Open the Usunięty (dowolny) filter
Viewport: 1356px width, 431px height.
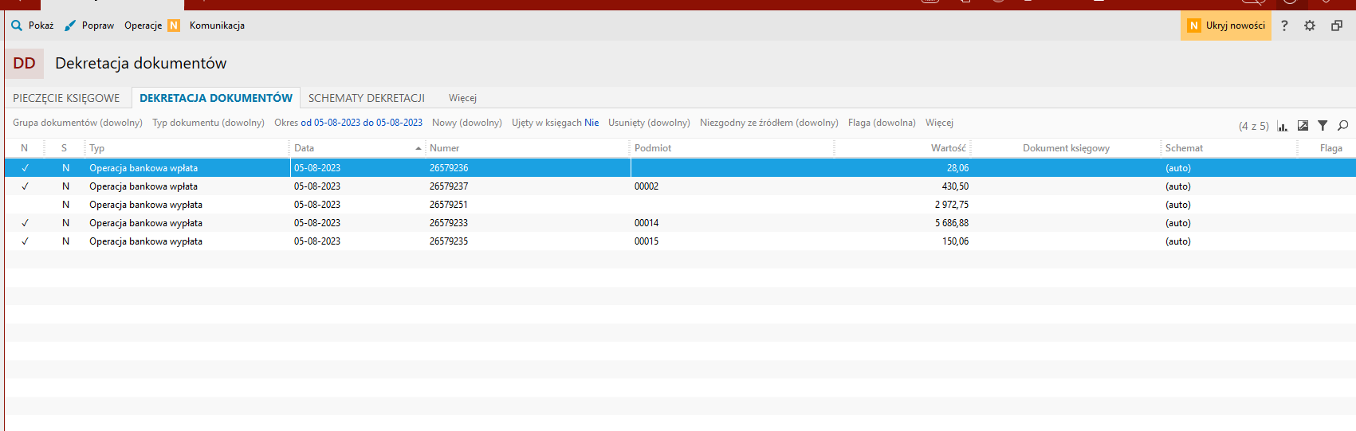[649, 123]
